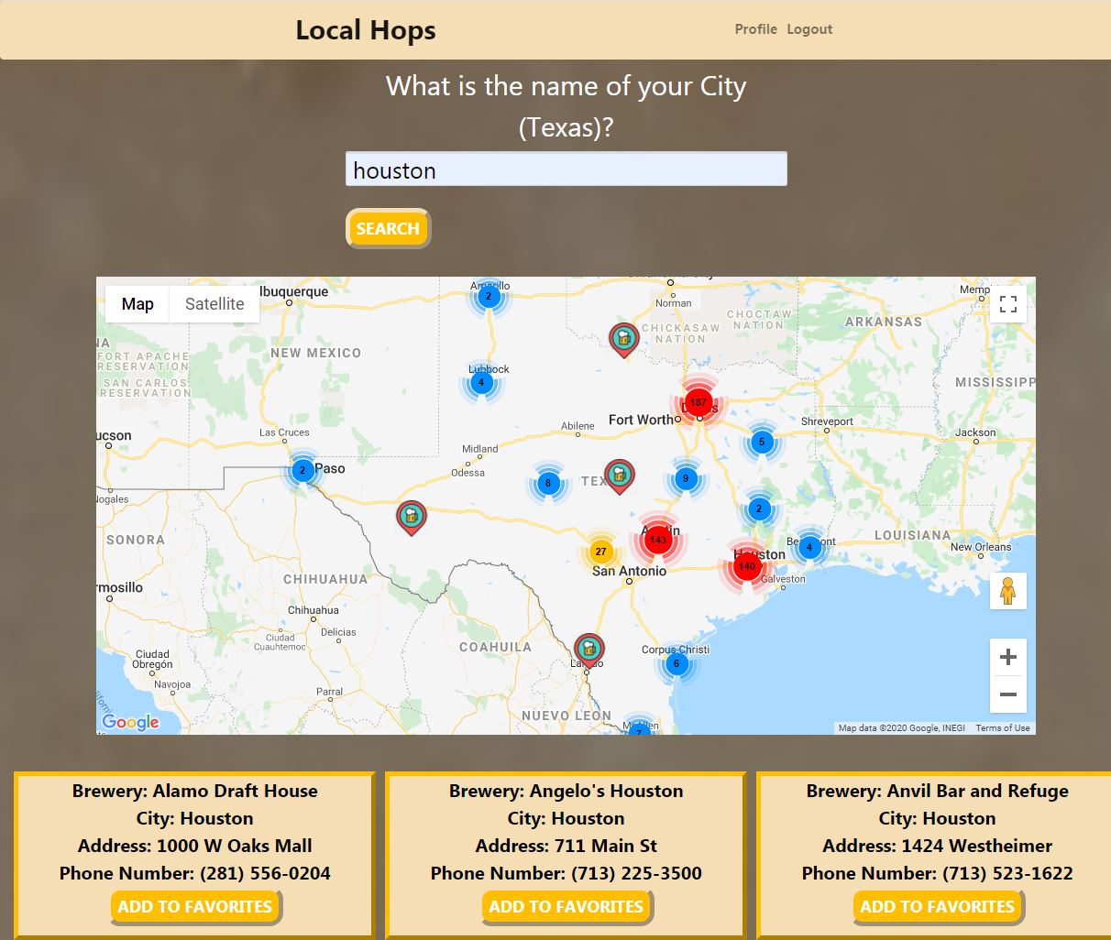Click the beer marker in central Texas
This screenshot has width=1111, height=940.
(620, 476)
